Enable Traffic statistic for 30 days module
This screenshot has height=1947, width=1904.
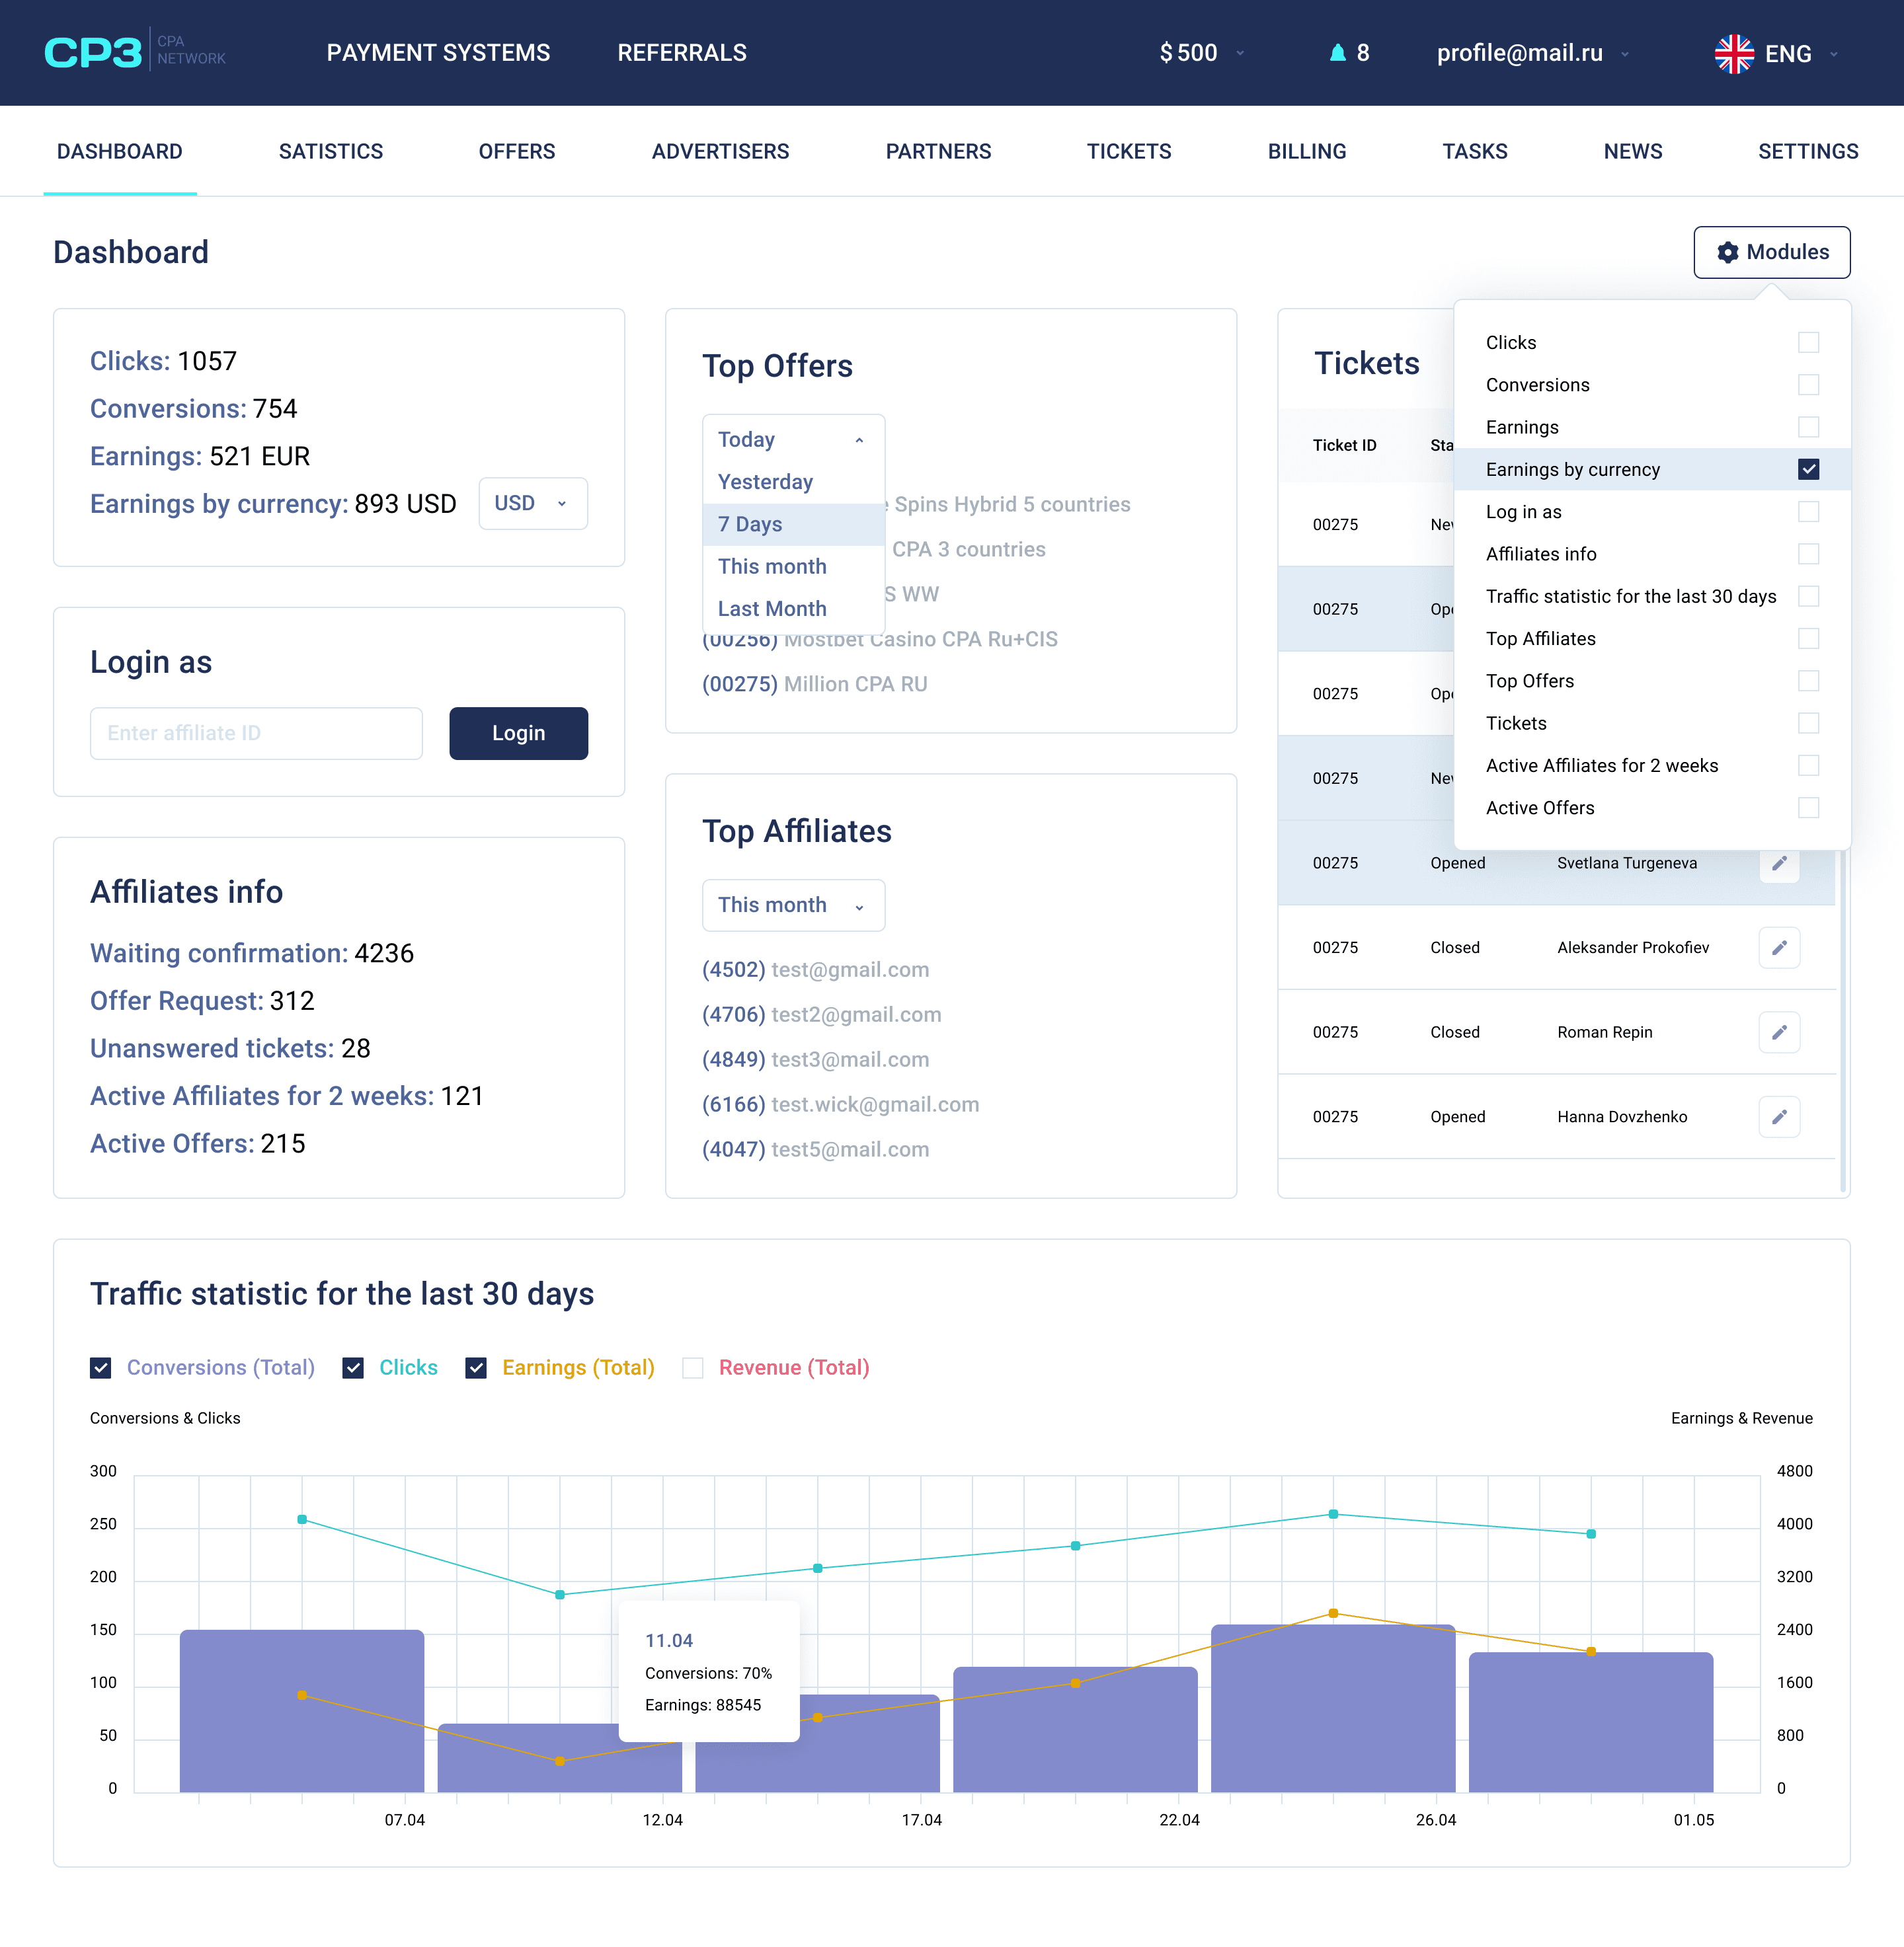(x=1808, y=597)
